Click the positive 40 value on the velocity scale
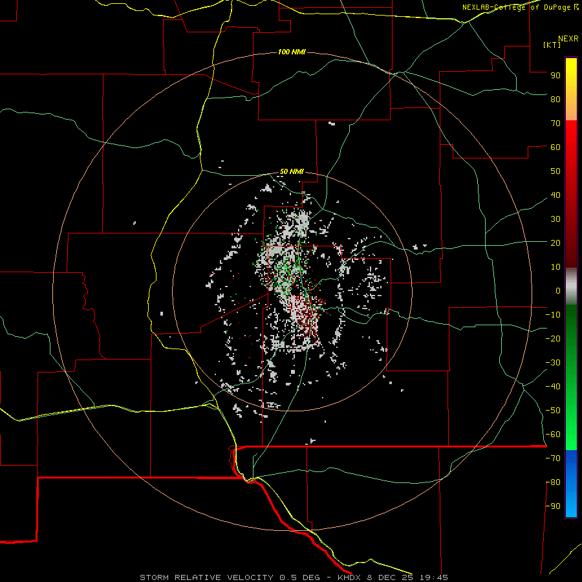Image resolution: width=582 pixels, height=582 pixels. (x=555, y=195)
